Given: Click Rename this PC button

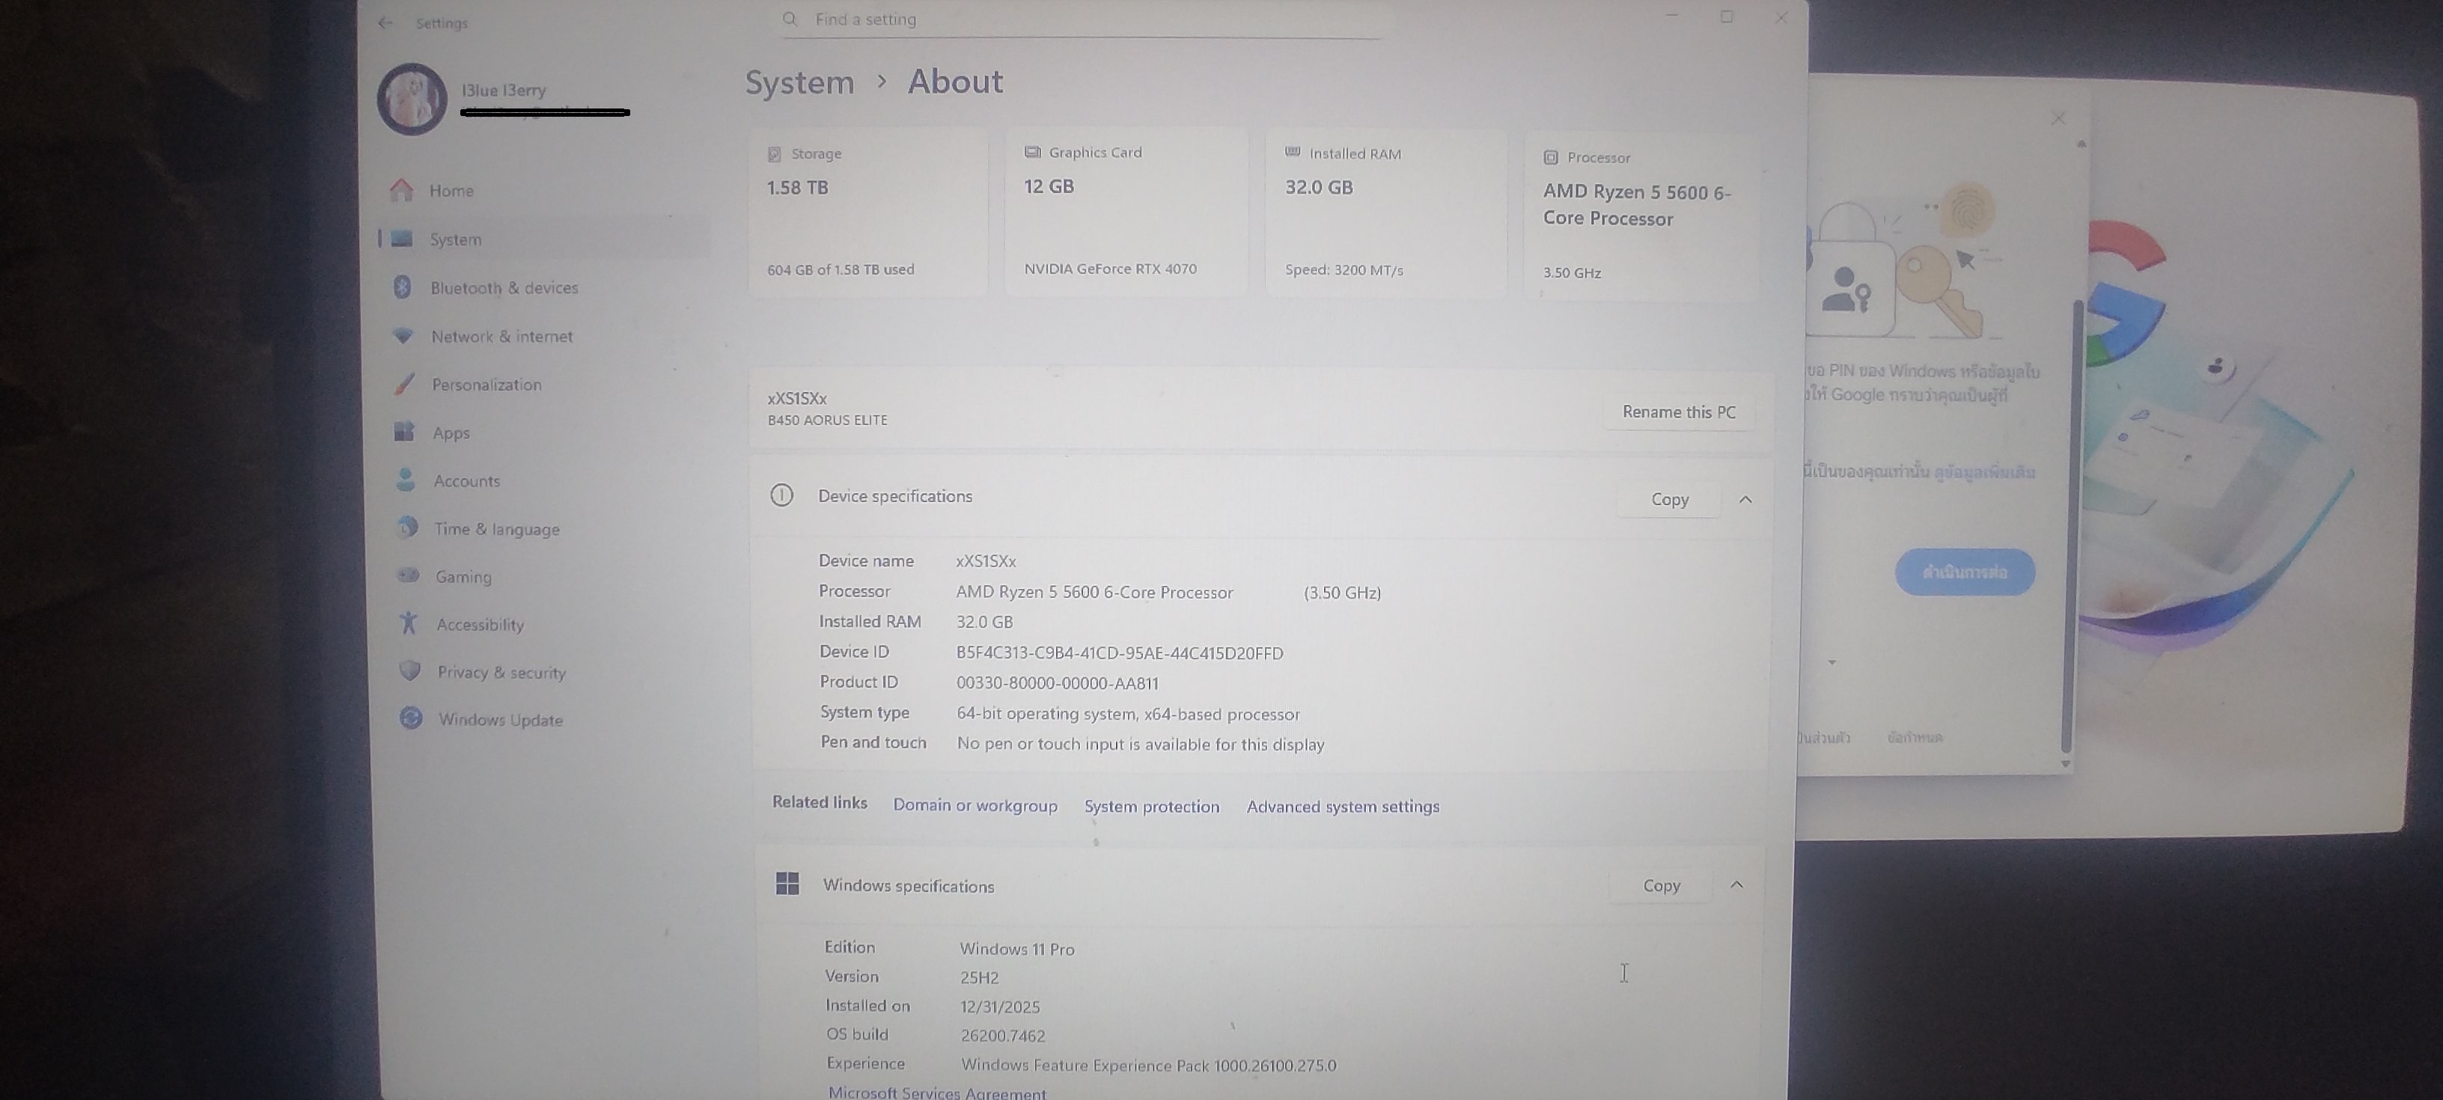Looking at the screenshot, I should pos(1679,412).
